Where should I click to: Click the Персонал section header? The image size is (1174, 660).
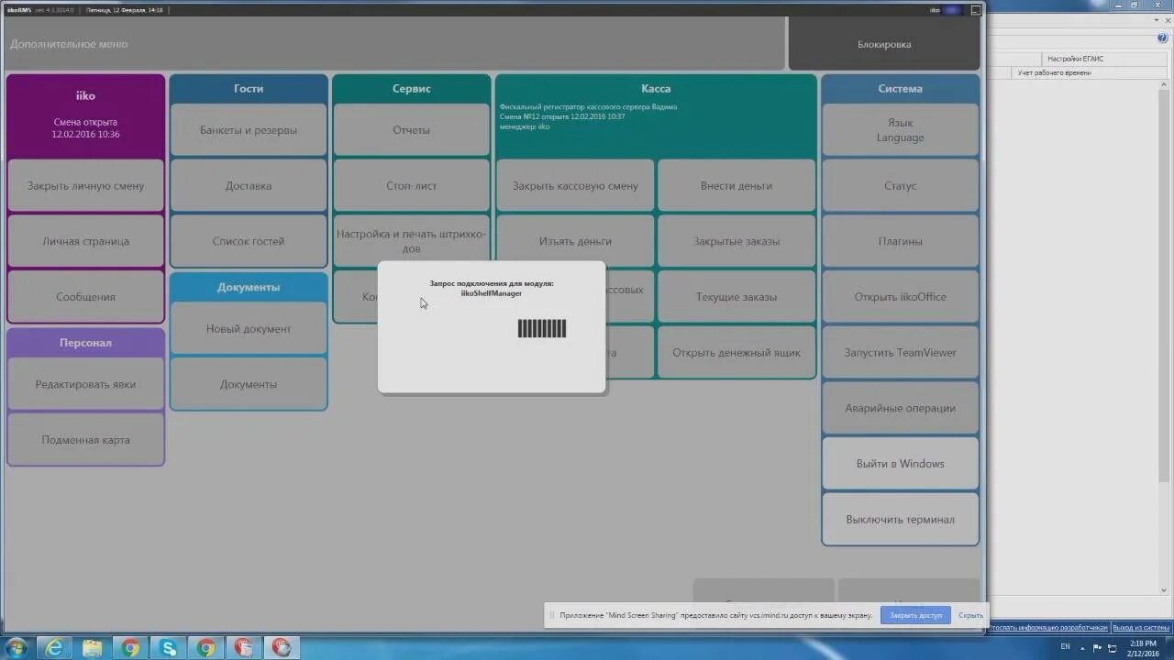click(x=85, y=343)
